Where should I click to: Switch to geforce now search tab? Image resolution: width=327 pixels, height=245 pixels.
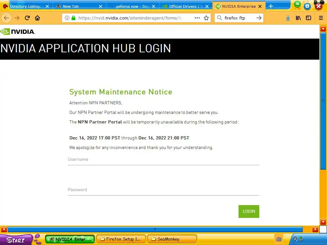[133, 6]
